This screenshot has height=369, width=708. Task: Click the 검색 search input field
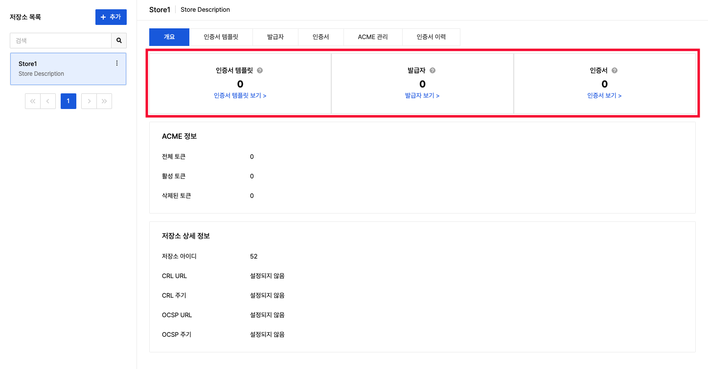click(x=61, y=41)
